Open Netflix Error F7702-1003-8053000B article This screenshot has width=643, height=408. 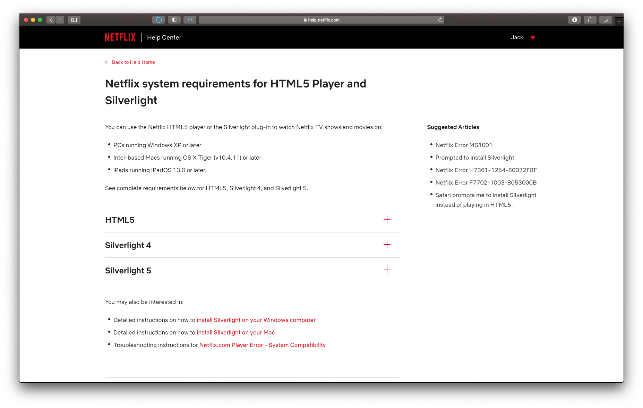[486, 182]
